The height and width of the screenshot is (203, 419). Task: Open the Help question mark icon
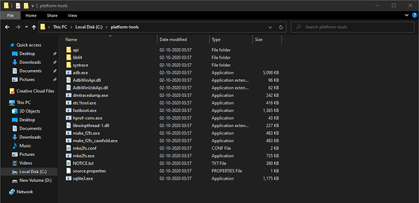point(414,15)
